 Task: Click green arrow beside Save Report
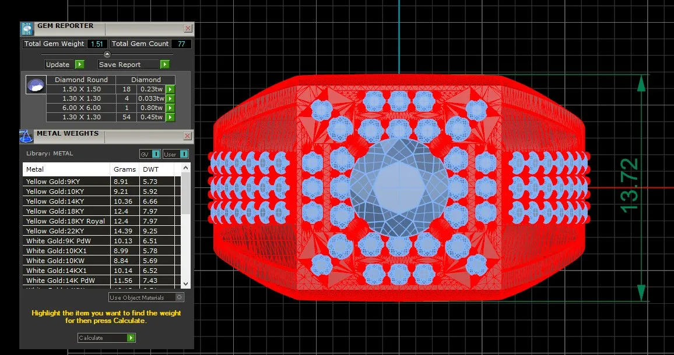click(x=164, y=65)
